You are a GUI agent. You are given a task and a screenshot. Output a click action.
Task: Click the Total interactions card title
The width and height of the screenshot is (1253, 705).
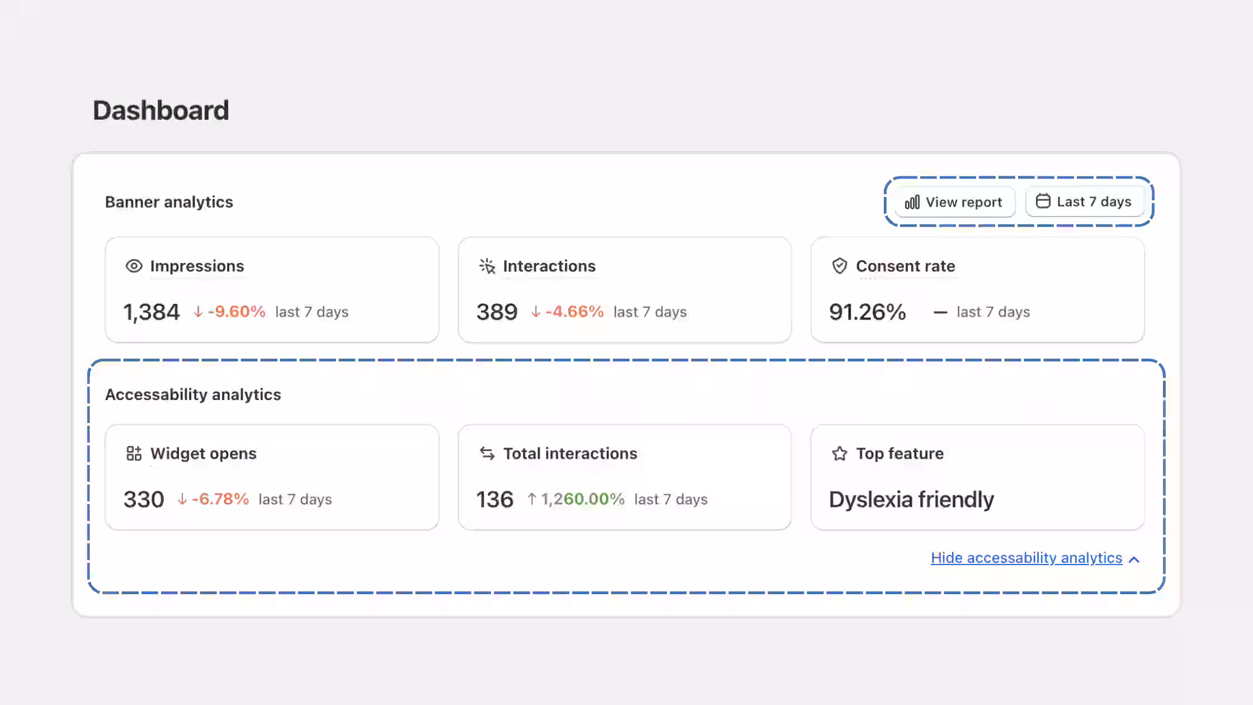[x=571, y=453]
